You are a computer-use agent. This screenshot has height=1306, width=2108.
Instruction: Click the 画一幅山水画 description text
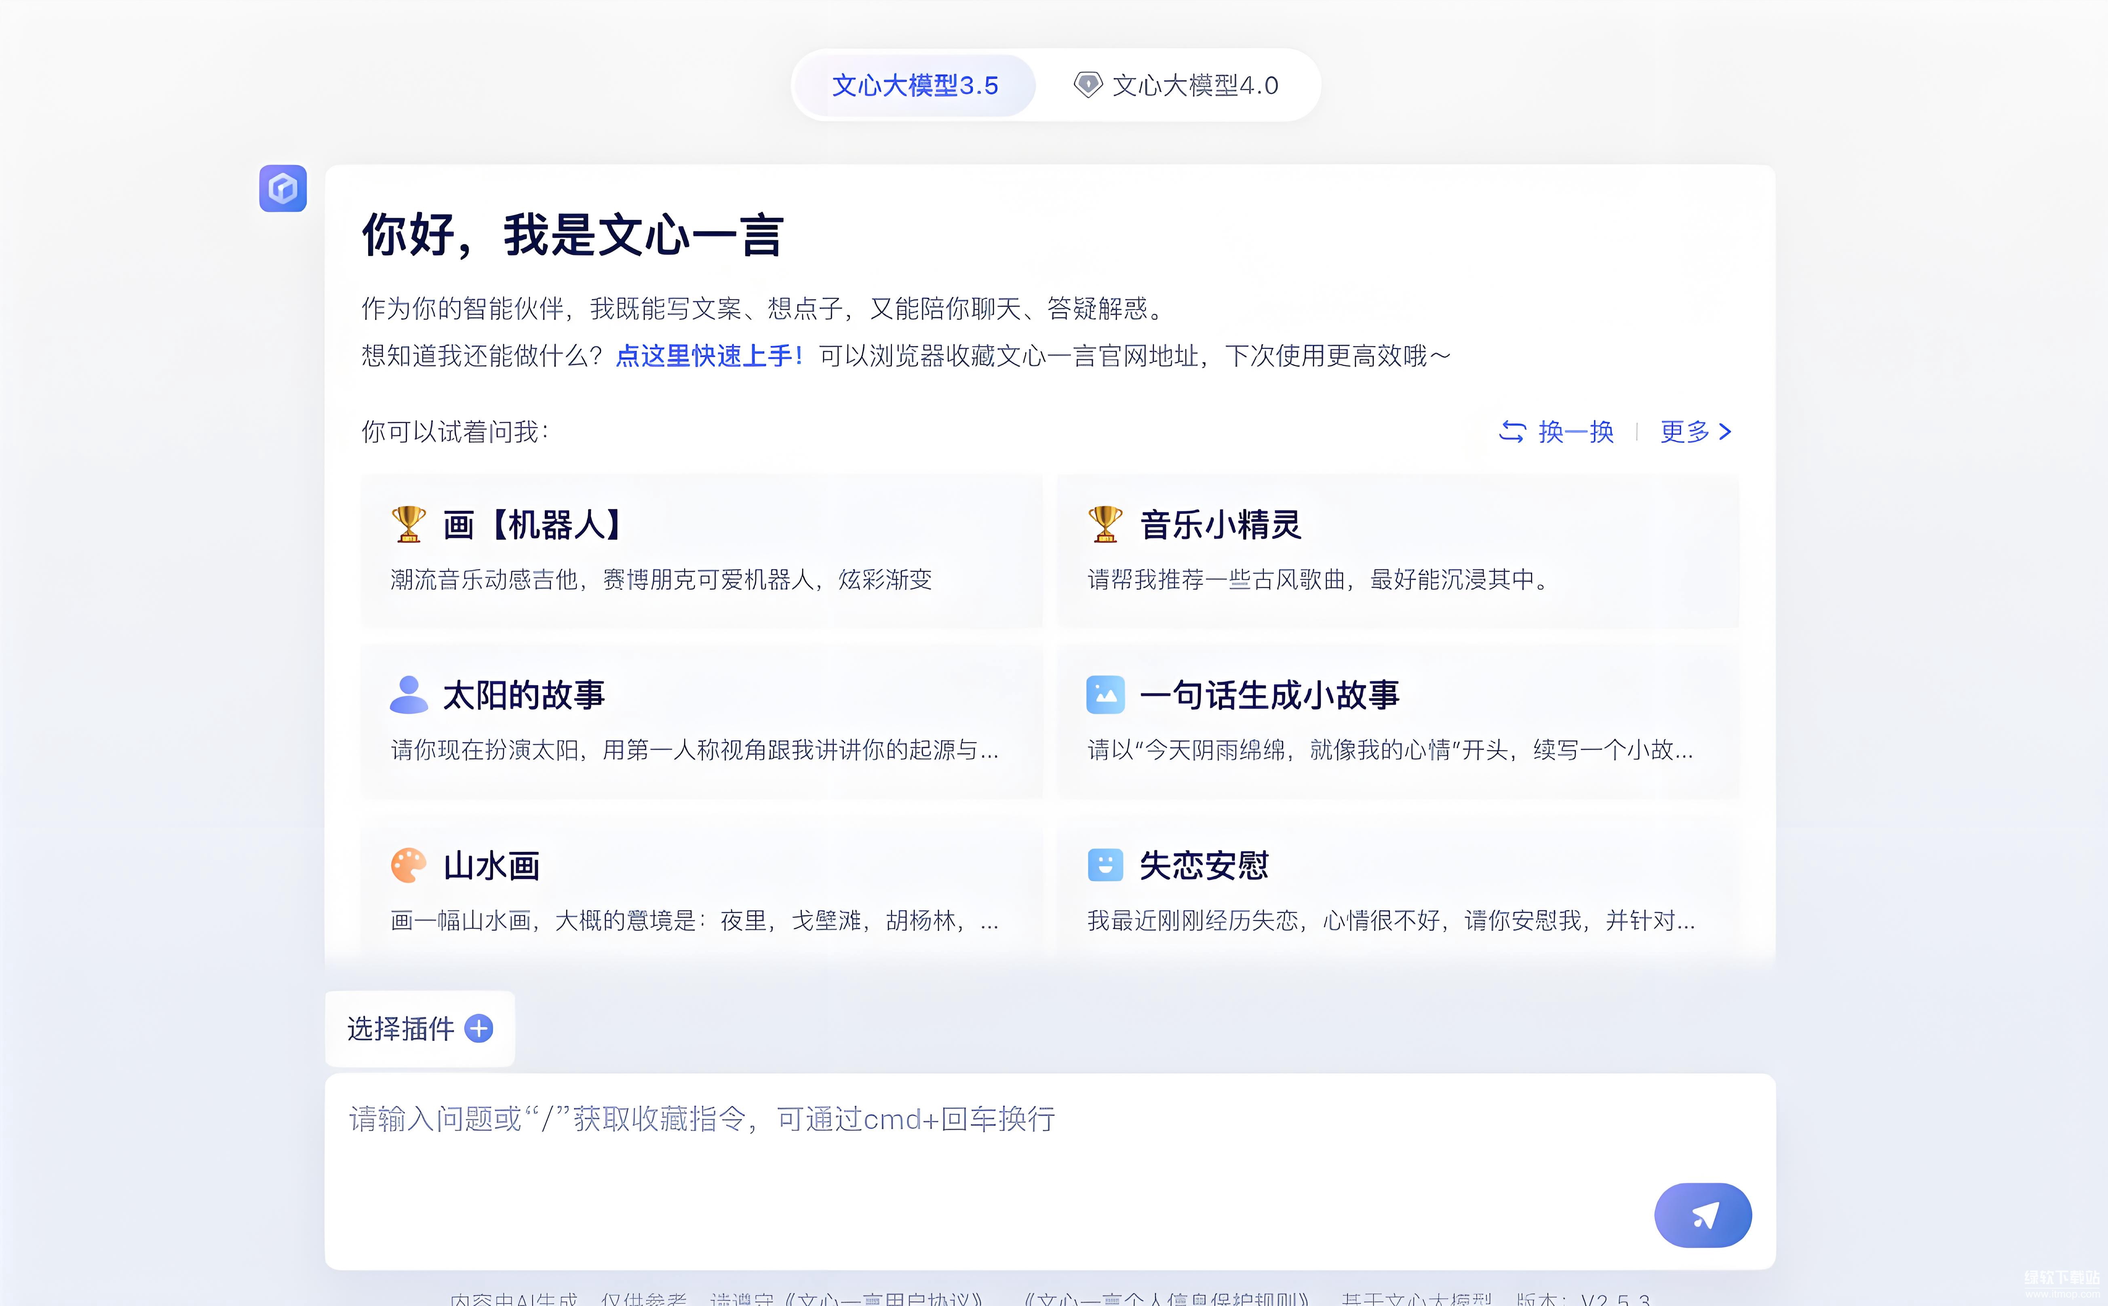(x=695, y=921)
